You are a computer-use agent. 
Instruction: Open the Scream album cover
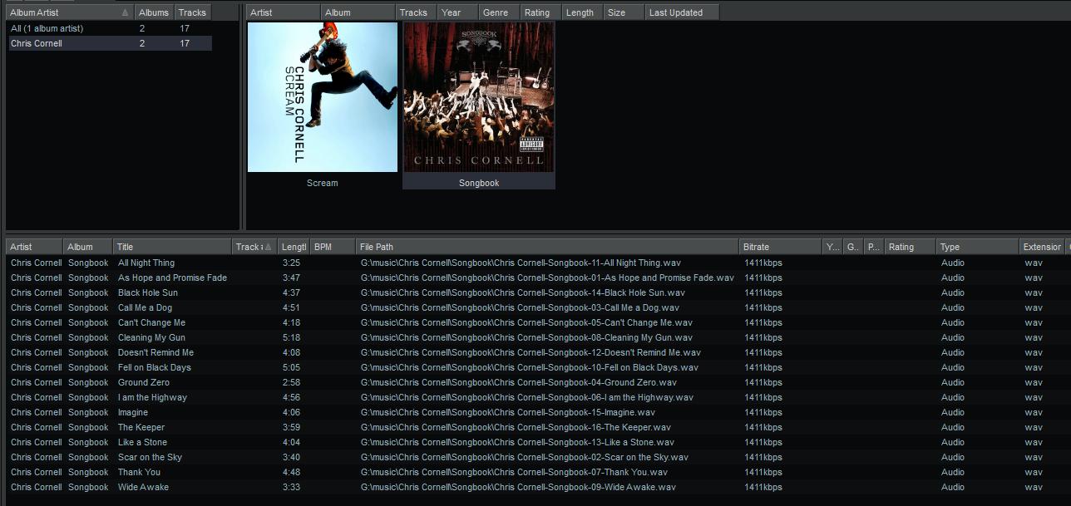tap(322, 97)
